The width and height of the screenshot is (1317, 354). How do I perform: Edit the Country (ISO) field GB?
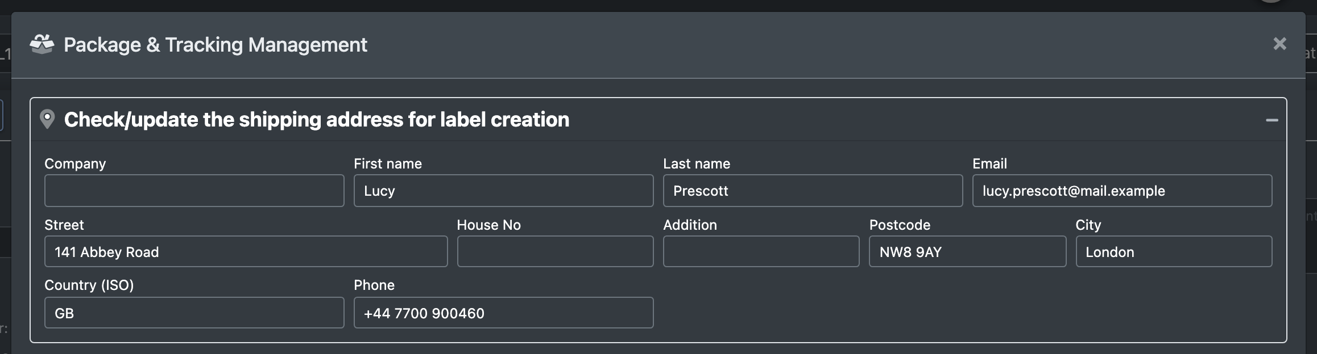[x=194, y=313]
